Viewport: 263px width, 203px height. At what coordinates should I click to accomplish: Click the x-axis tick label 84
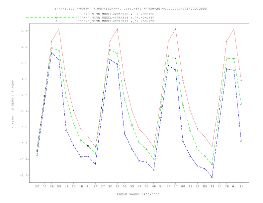coord(241,186)
